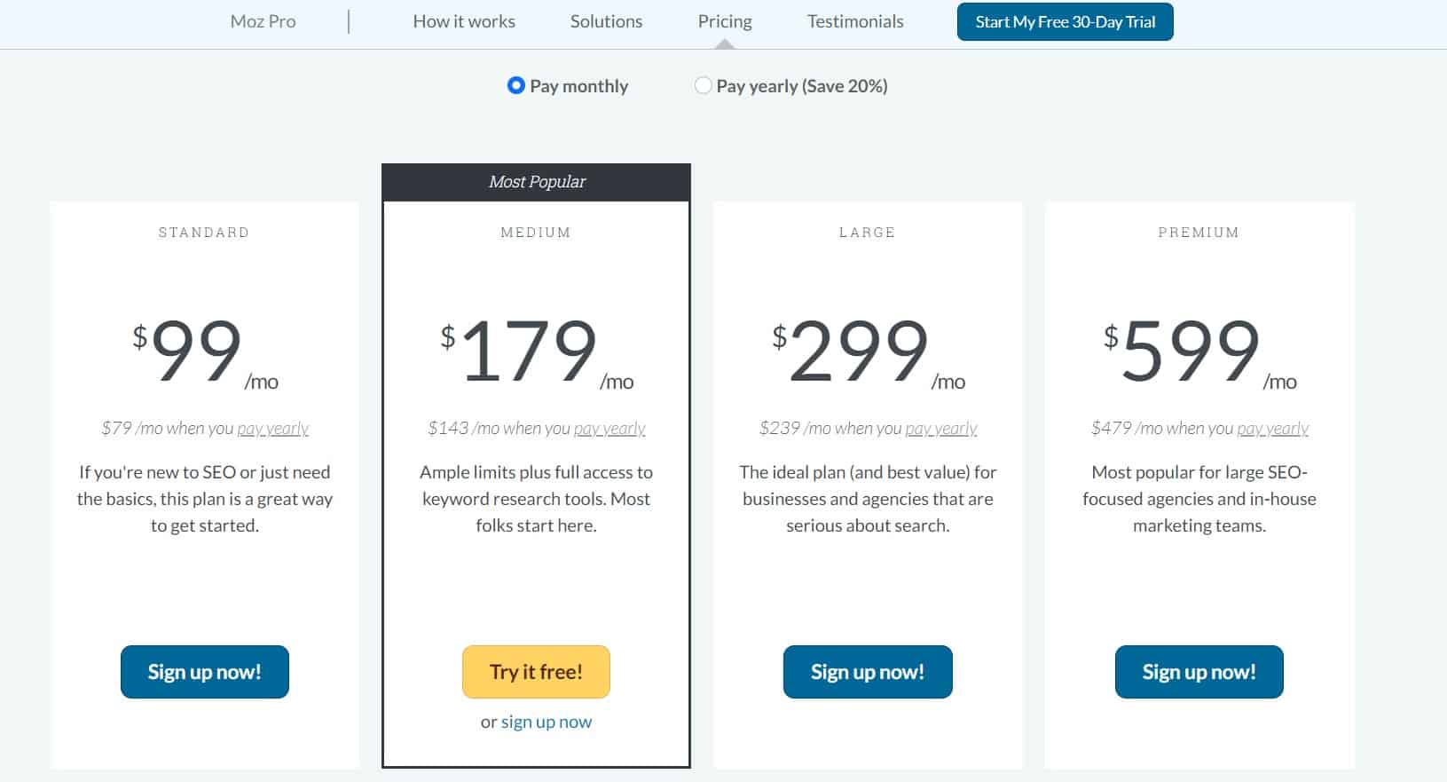The image size is (1447, 782).
Task: Click the Most Popular banner header
Action: [536, 182]
